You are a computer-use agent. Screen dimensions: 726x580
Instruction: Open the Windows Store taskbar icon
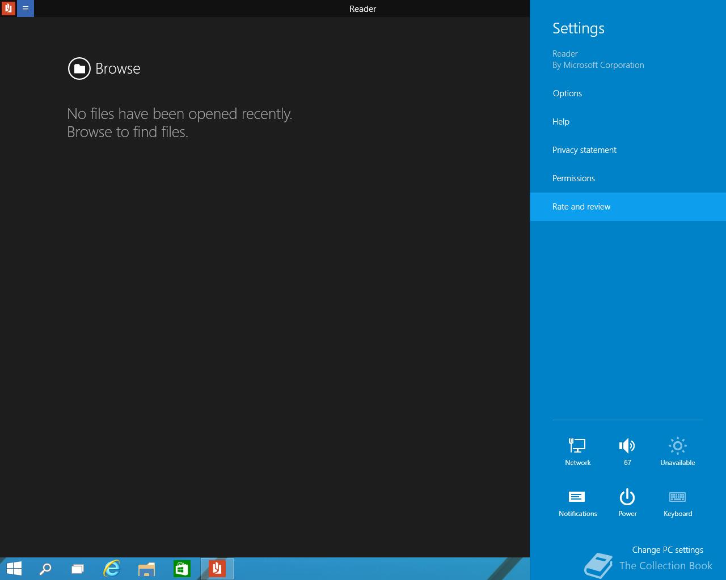coord(181,569)
